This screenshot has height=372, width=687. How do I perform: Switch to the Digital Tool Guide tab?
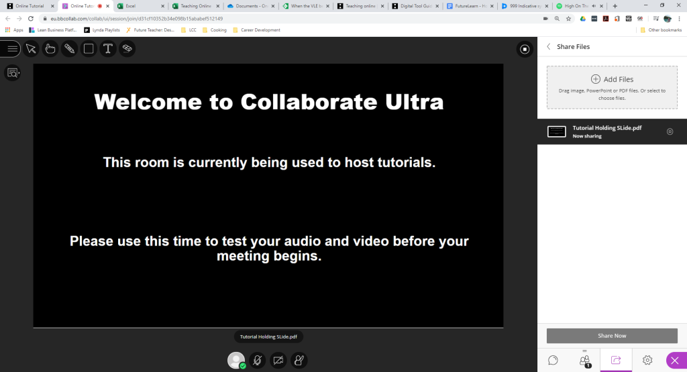[x=416, y=6]
